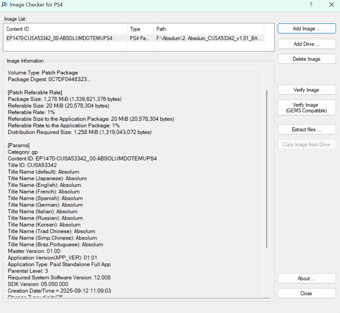Open the Extract files ... dialog

(x=306, y=129)
